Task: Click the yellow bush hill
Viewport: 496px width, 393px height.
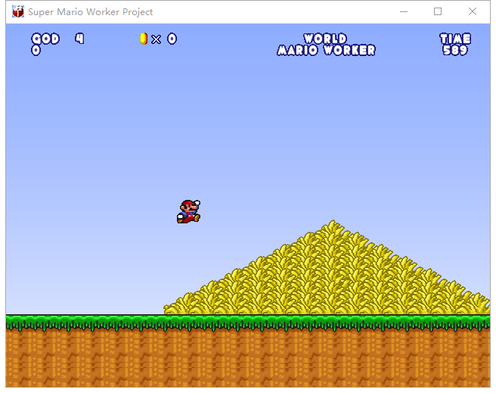Action: coord(327,267)
